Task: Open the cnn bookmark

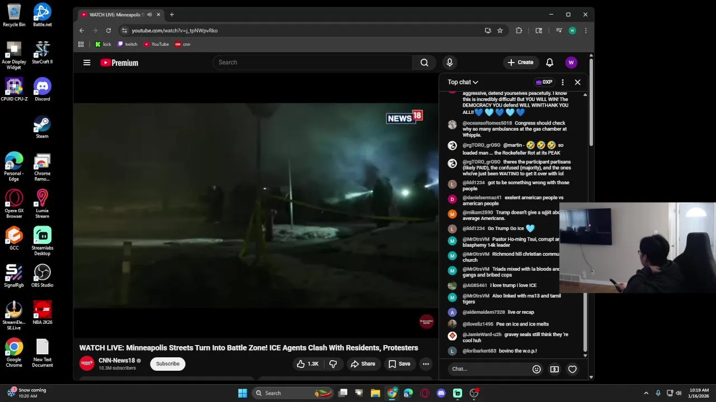Action: coord(183,44)
